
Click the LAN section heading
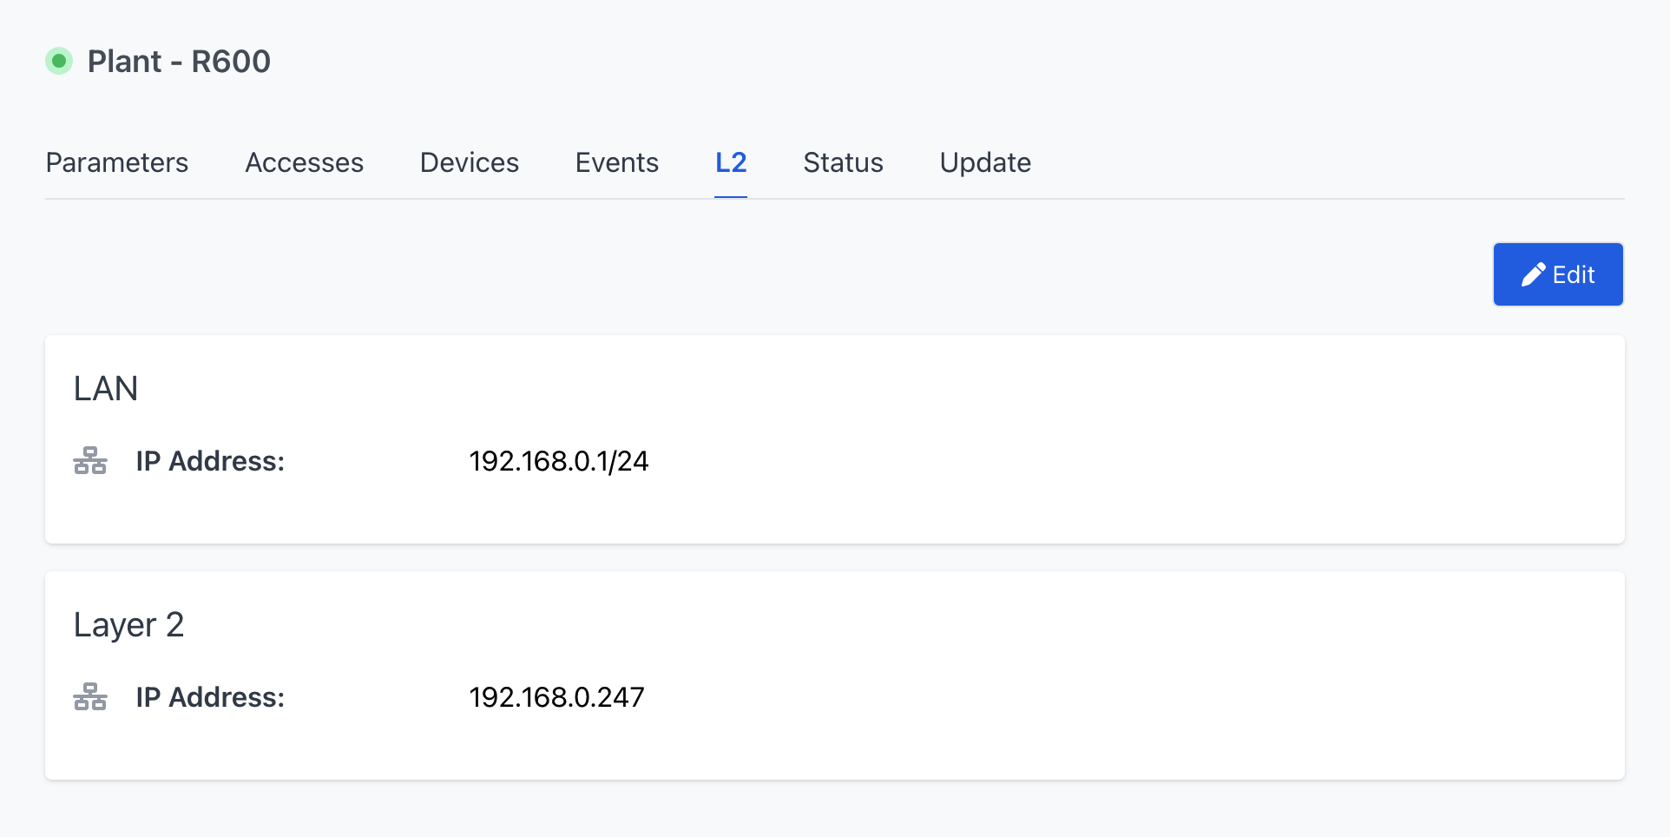click(106, 388)
